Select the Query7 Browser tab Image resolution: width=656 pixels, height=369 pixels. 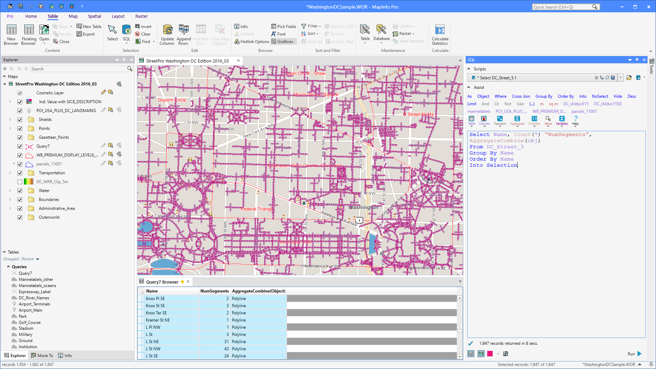coord(162,282)
